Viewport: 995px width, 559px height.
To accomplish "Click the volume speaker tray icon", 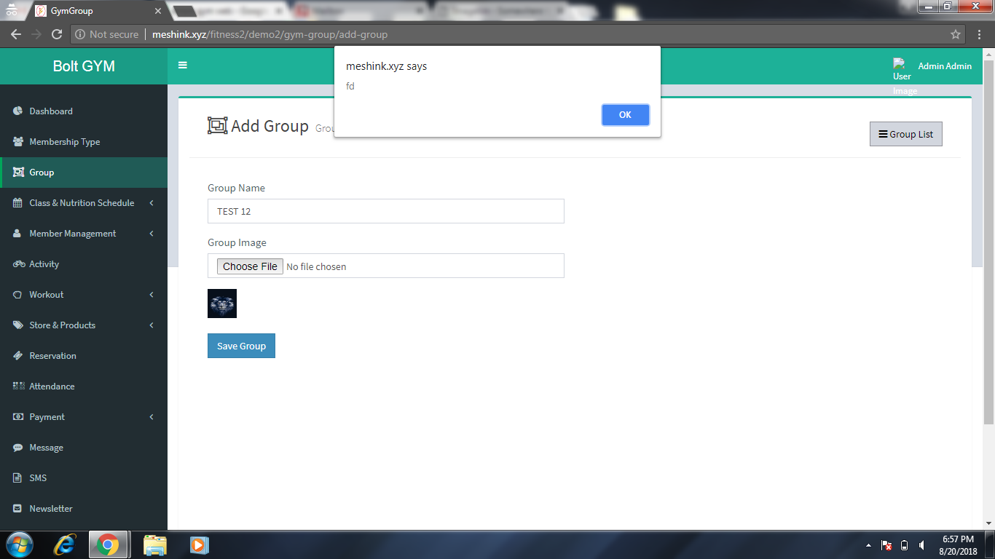I will click(922, 545).
